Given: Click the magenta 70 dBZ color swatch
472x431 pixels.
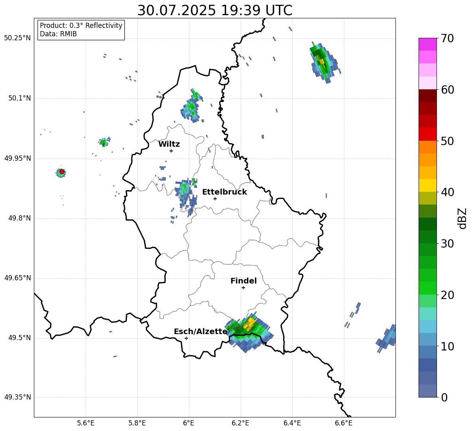Looking at the screenshot, I should pos(427,44).
